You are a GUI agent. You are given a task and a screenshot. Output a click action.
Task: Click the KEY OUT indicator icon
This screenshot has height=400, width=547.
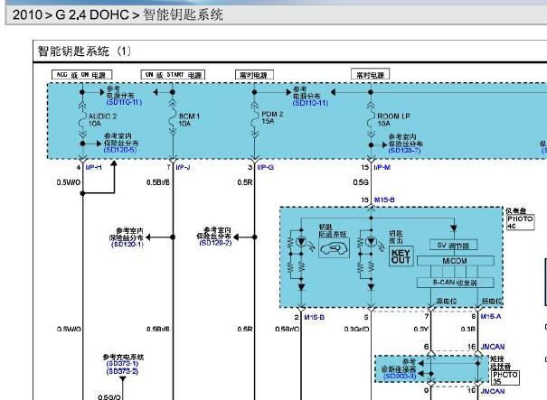point(401,256)
